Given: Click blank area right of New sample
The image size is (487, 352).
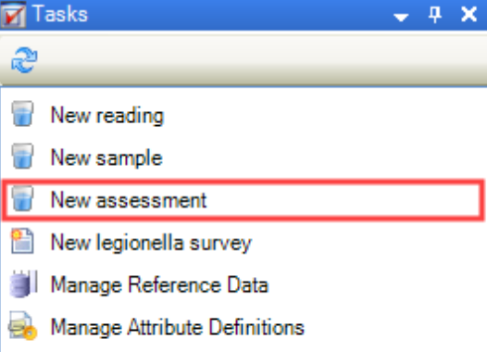Looking at the screenshot, I should [323, 157].
